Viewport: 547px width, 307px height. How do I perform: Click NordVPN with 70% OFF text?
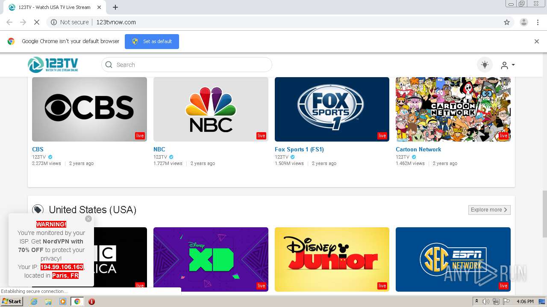coord(51,246)
